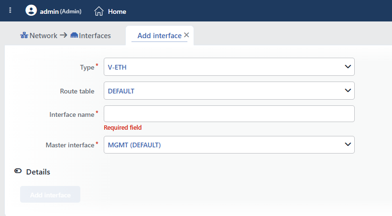This screenshot has width=392, height=216.
Task: Click the Route table field label
Action: pos(77,91)
